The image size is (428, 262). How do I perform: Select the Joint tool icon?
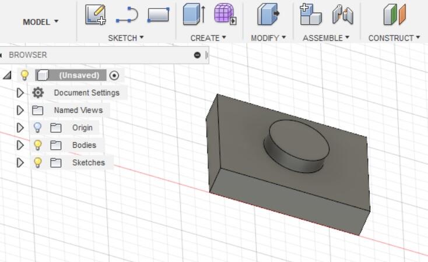coord(343,15)
